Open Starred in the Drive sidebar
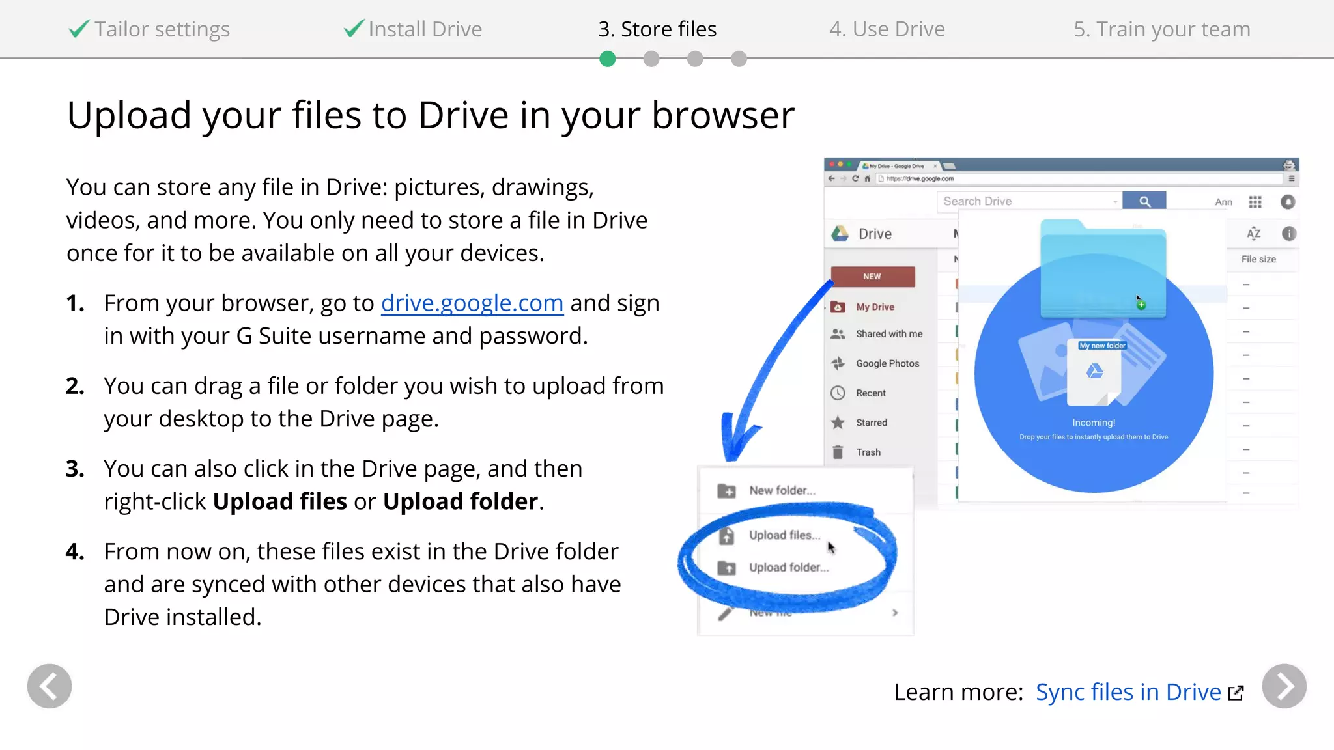This screenshot has height=750, width=1334. pos(872,423)
